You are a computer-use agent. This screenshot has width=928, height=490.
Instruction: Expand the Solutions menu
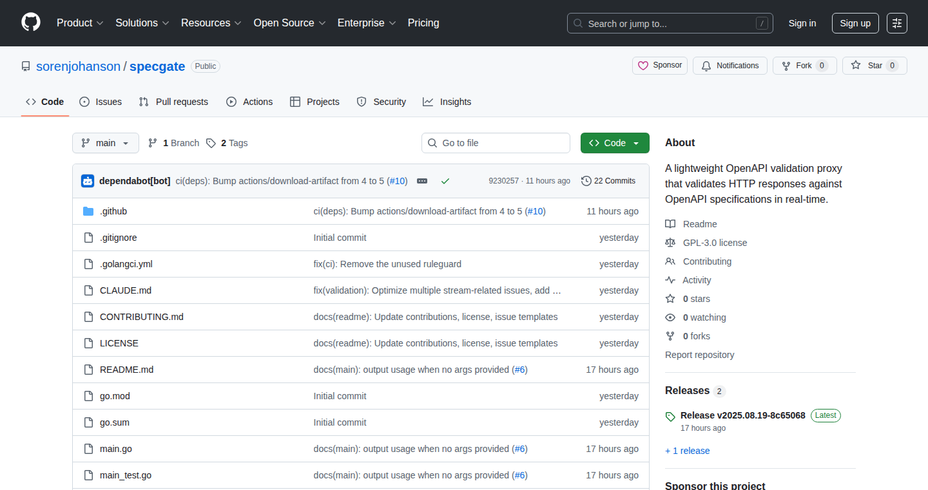[x=142, y=23]
